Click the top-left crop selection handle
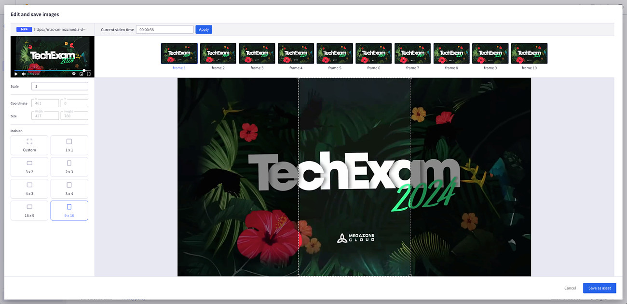Screen dimensions: 627x304 click(x=299, y=78)
